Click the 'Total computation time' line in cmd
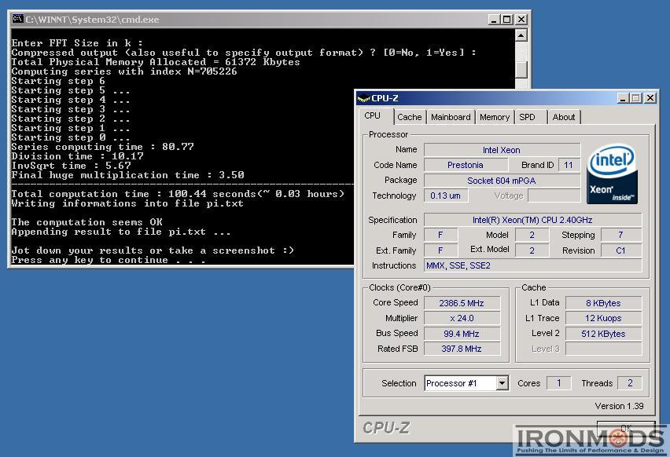This screenshot has width=670, height=457. coord(178,194)
